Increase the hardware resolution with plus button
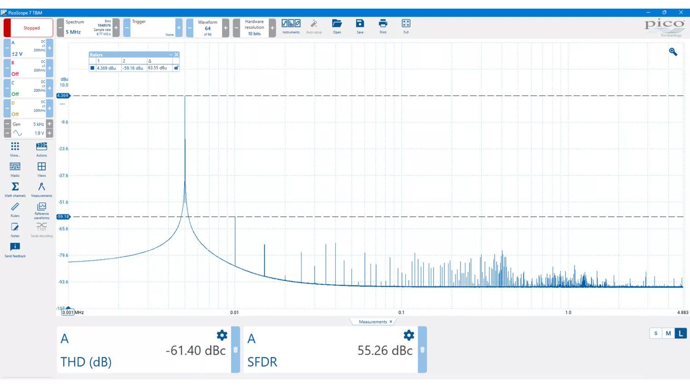690x388 pixels. click(x=272, y=28)
